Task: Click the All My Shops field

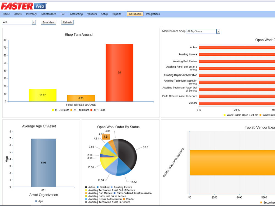Action: (x=201, y=31)
